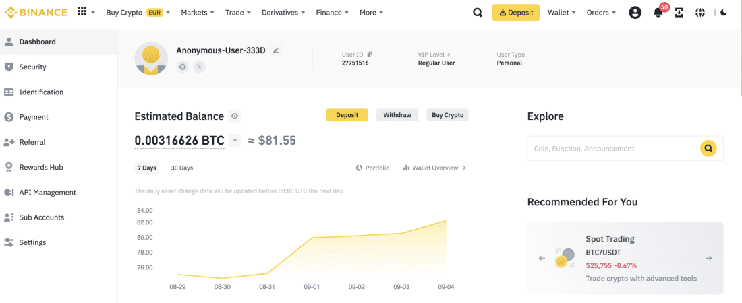Open the language globe icon
The height and width of the screenshot is (303, 742).
[700, 13]
